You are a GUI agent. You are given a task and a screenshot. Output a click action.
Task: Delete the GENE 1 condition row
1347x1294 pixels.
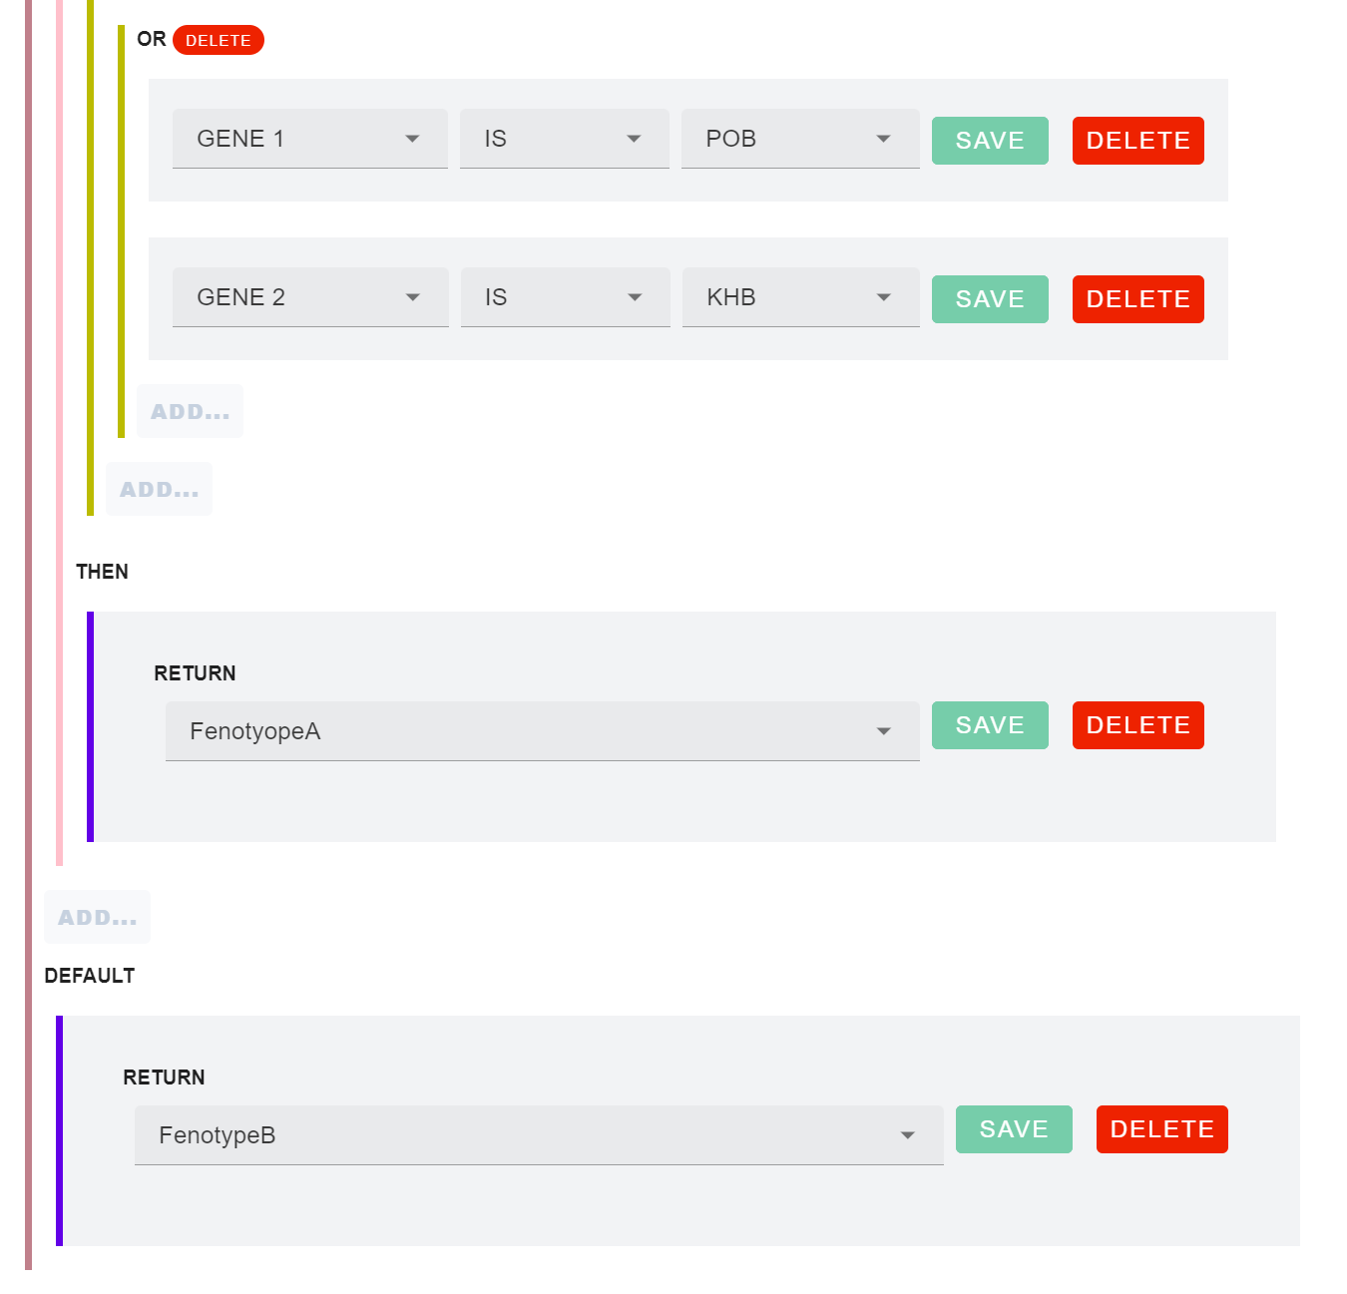point(1137,141)
